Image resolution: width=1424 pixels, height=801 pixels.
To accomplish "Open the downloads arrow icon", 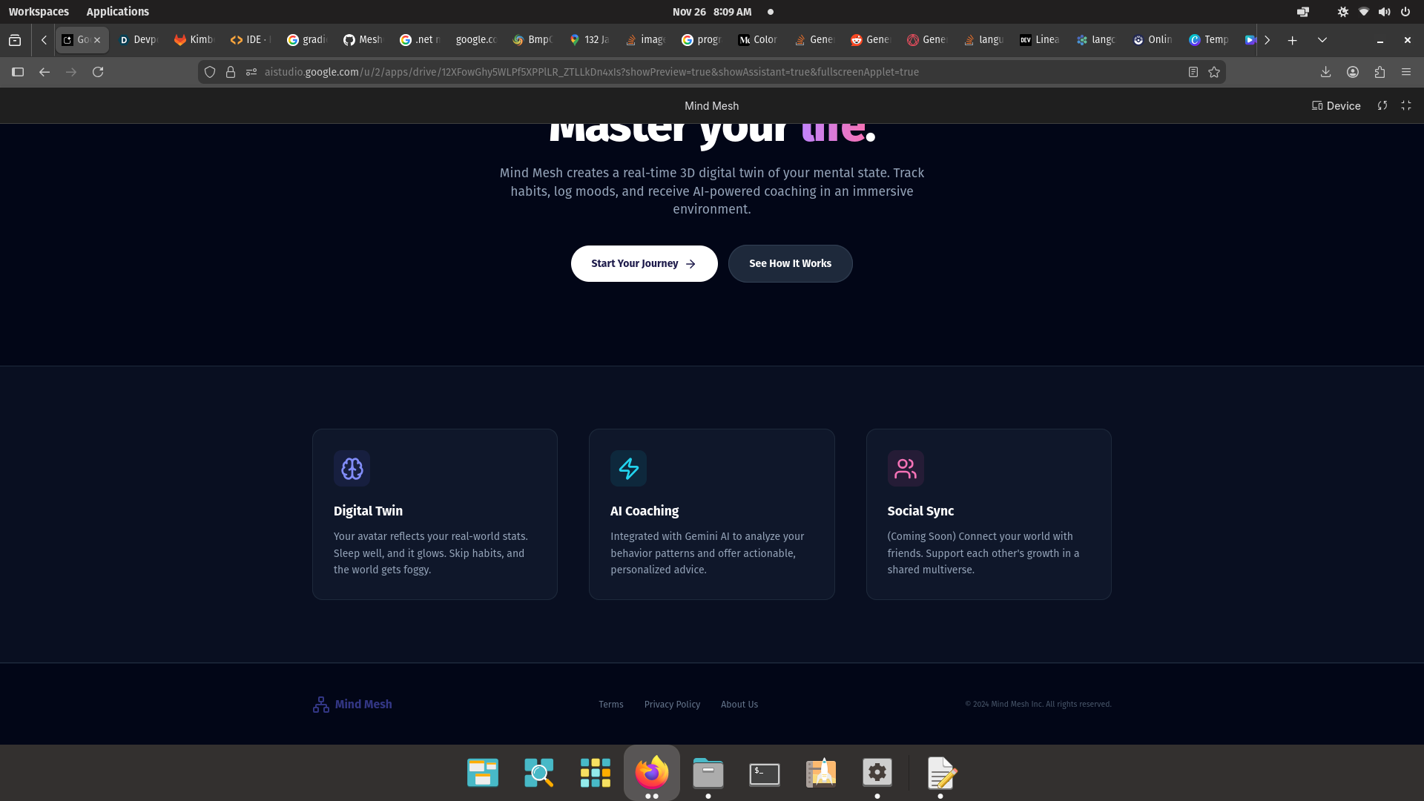I will point(1325,72).
